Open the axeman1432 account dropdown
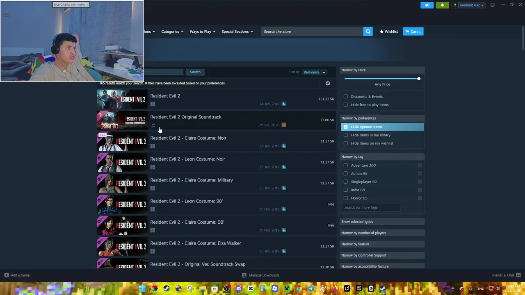 click(471, 5)
